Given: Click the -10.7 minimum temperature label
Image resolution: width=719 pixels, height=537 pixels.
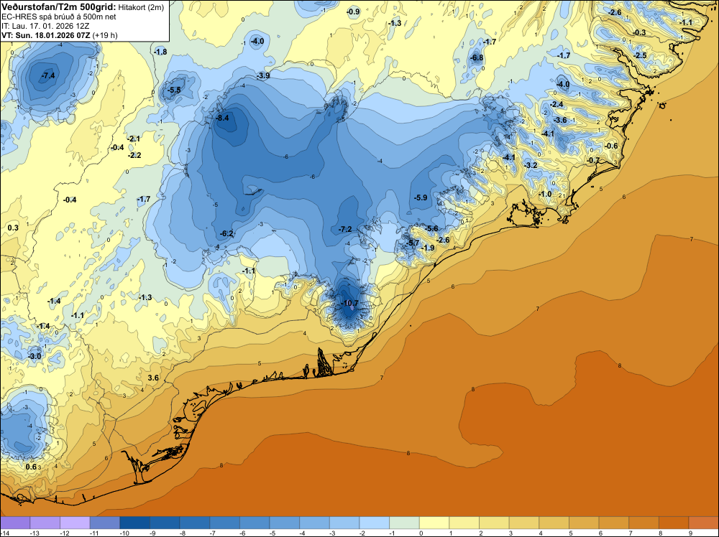Looking at the screenshot, I should click(349, 303).
